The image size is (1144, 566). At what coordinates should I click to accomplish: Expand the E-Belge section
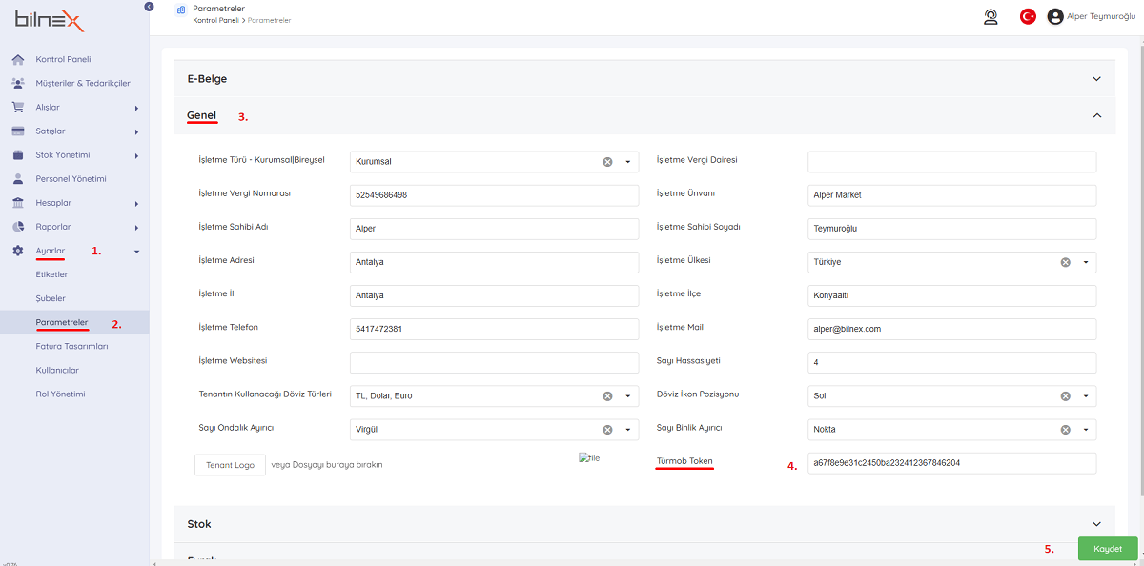(1096, 79)
